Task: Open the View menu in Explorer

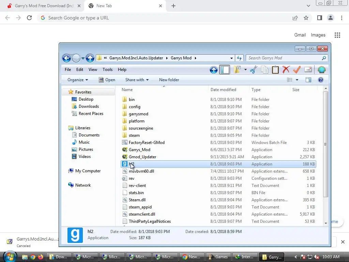Action: coord(93,70)
